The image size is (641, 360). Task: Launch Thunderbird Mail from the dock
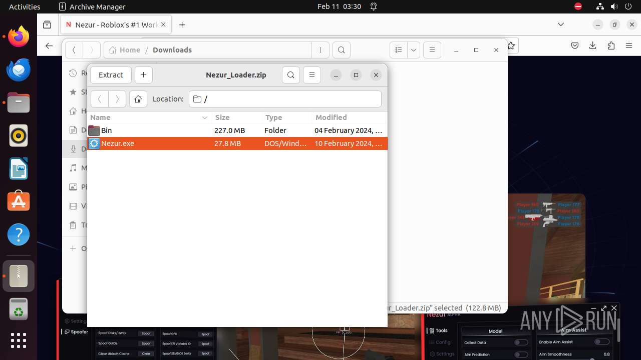point(19,70)
